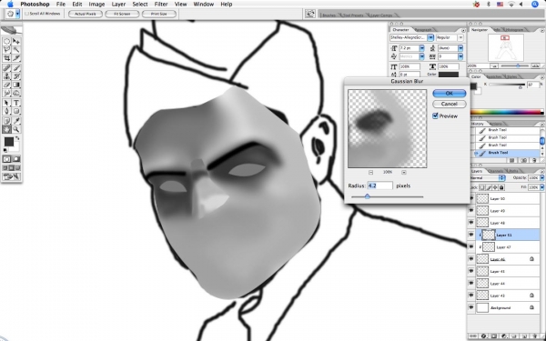Open the Image menu
This screenshot has height=341, width=546.
tap(96, 5)
